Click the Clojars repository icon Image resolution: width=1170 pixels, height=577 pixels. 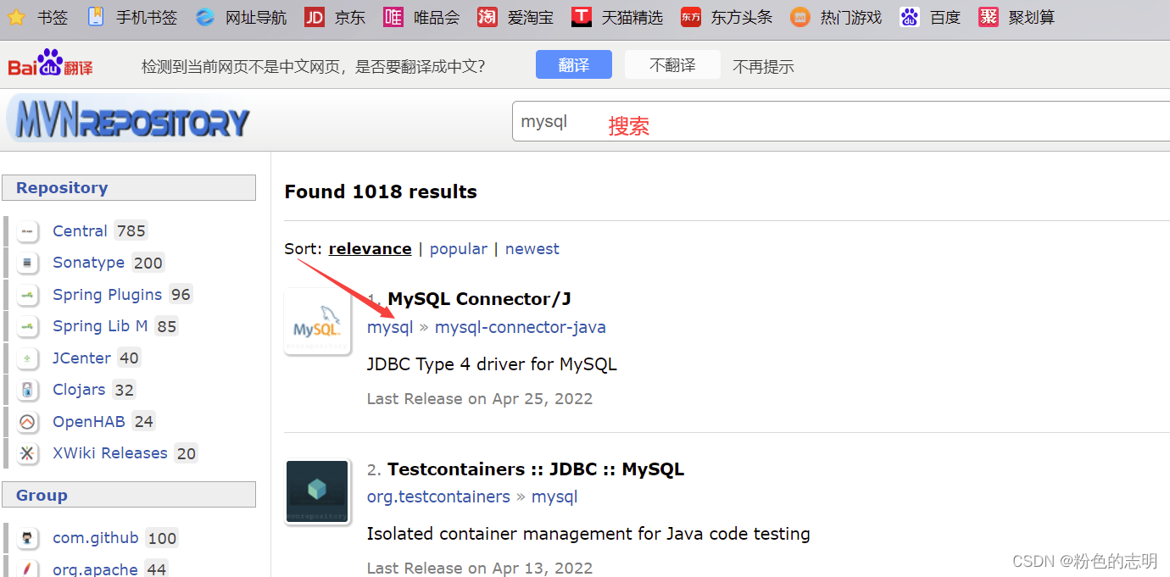click(28, 390)
